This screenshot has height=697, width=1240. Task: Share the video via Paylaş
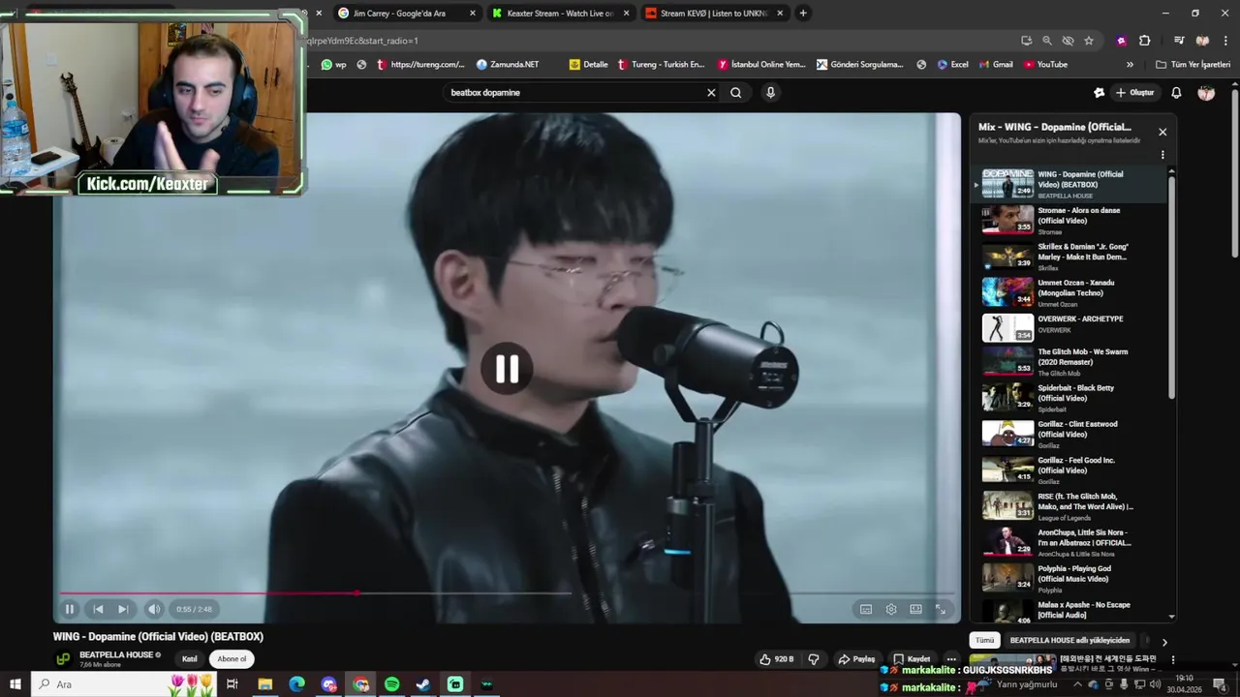pos(857,659)
